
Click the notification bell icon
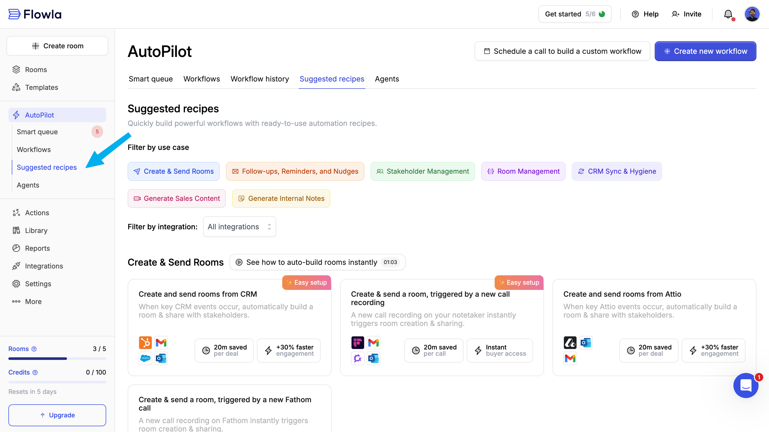point(728,14)
